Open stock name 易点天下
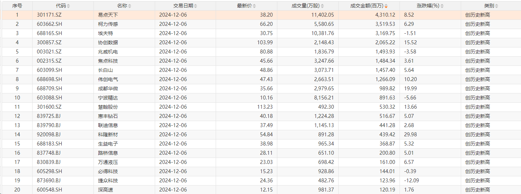This screenshot has height=194, width=521. point(108,15)
